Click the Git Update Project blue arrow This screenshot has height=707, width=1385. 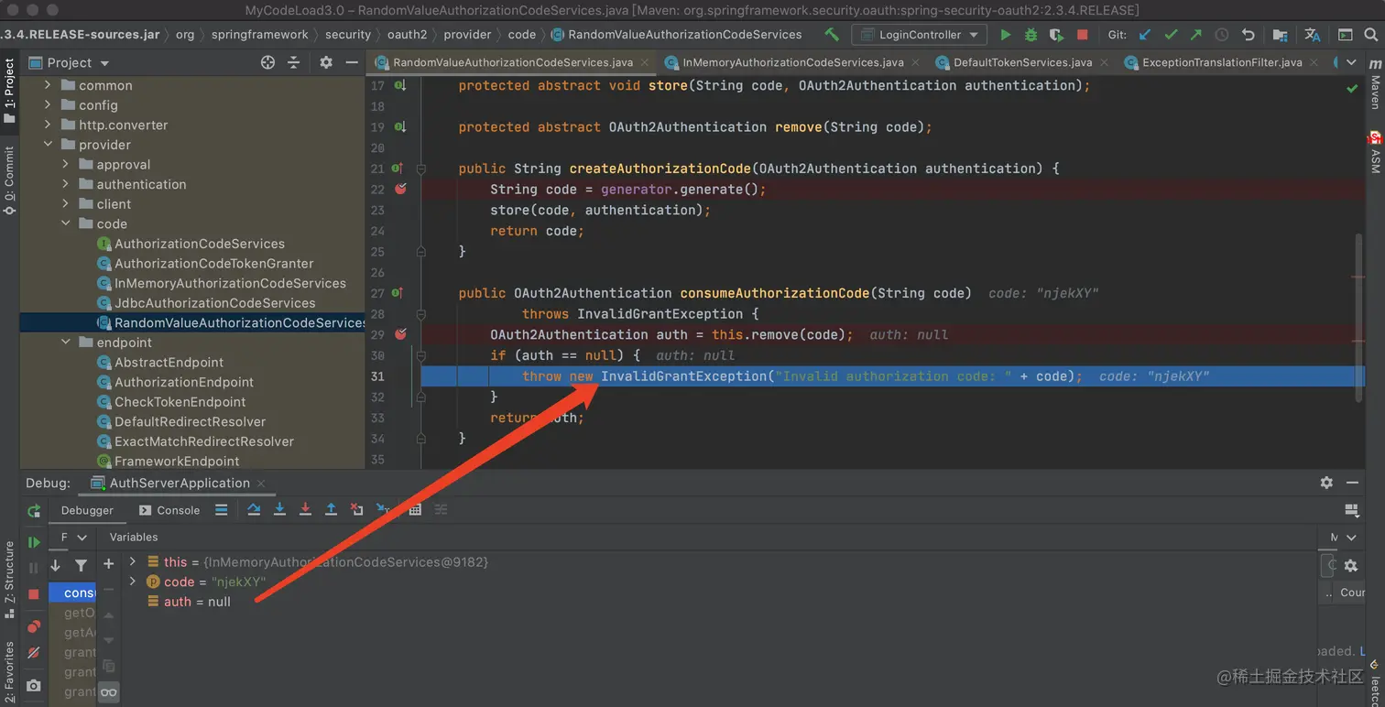coord(1145,35)
